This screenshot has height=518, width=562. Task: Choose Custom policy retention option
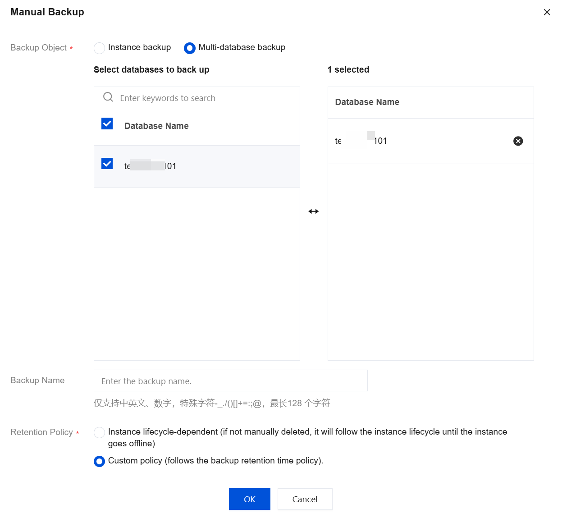(100, 461)
